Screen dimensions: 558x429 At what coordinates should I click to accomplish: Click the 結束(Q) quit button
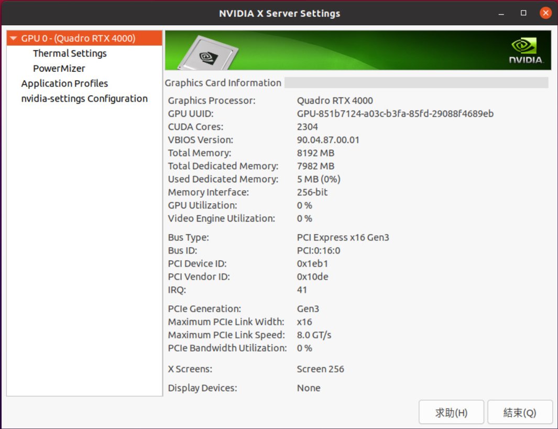[x=520, y=413]
